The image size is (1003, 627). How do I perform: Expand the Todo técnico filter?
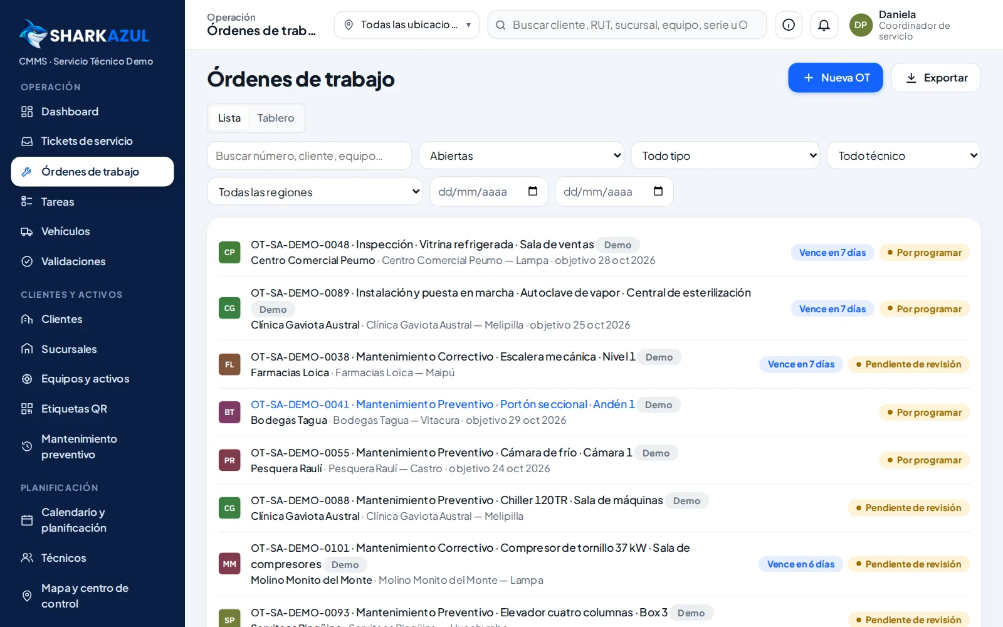click(904, 155)
